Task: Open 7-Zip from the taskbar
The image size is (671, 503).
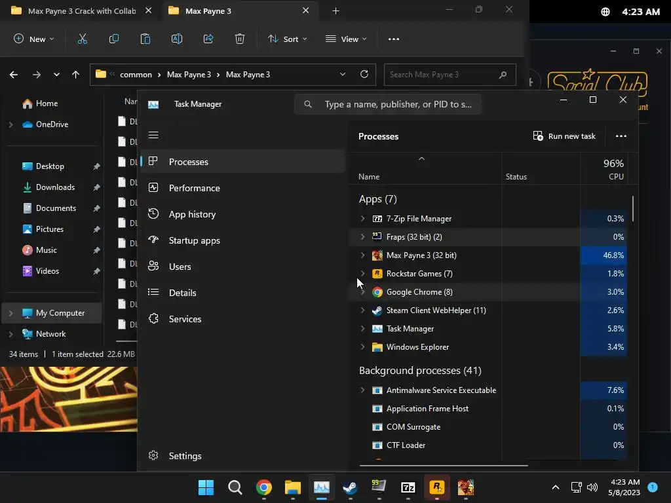Action: pyautogui.click(x=408, y=487)
